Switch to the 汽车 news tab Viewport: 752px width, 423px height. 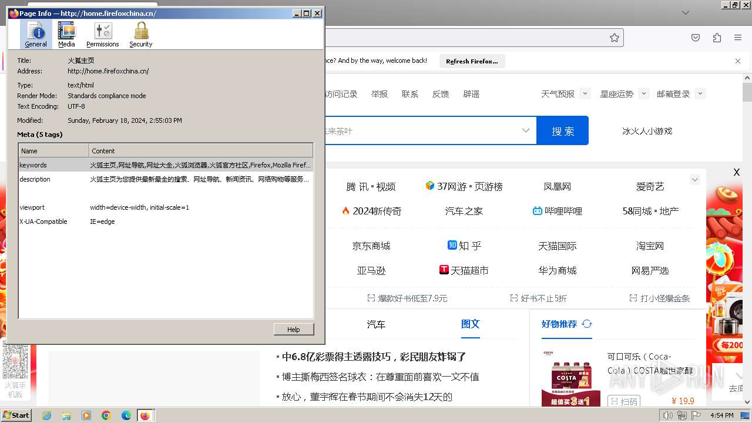pyautogui.click(x=376, y=324)
